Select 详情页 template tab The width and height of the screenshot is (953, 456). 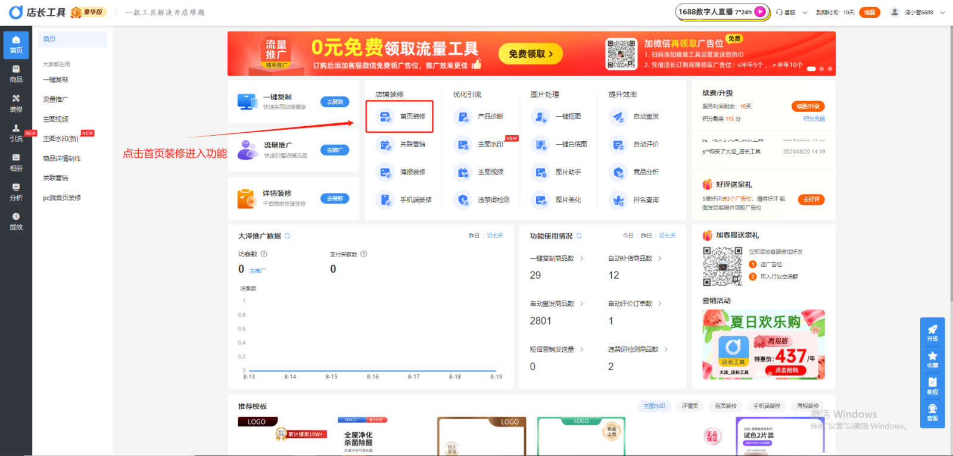coord(690,406)
